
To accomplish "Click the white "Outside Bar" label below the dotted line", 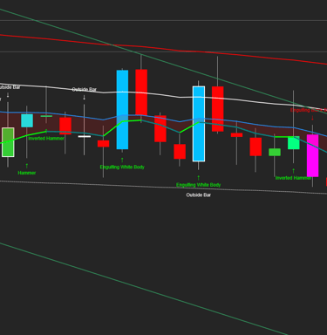I will pyautogui.click(x=199, y=195).
